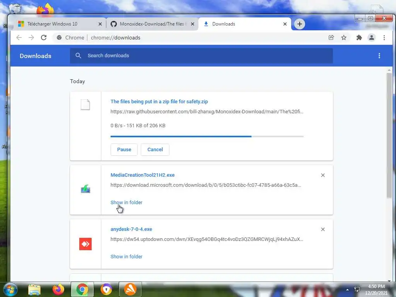Open Chrome's three-dot menu

coord(384,38)
